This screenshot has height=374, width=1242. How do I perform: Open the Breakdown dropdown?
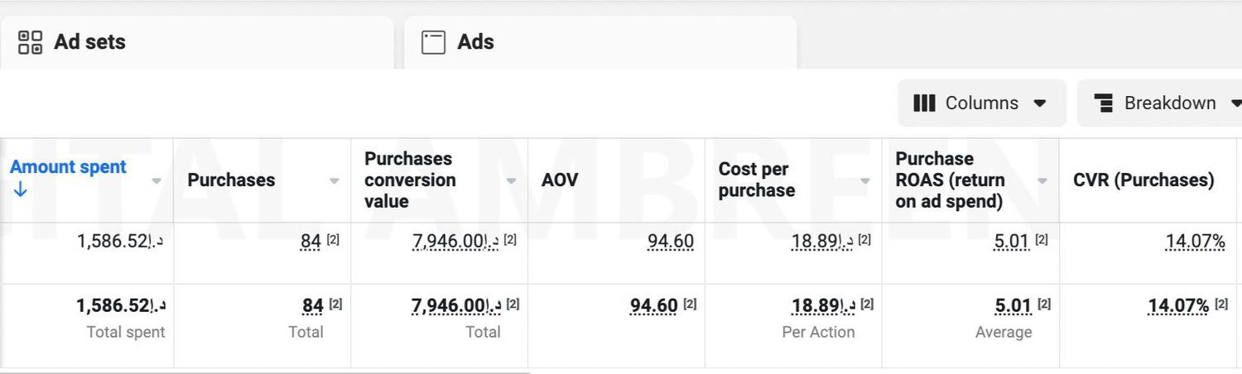pos(1167,103)
